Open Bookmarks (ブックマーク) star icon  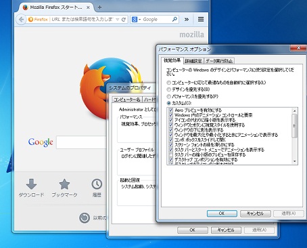(x=64, y=184)
